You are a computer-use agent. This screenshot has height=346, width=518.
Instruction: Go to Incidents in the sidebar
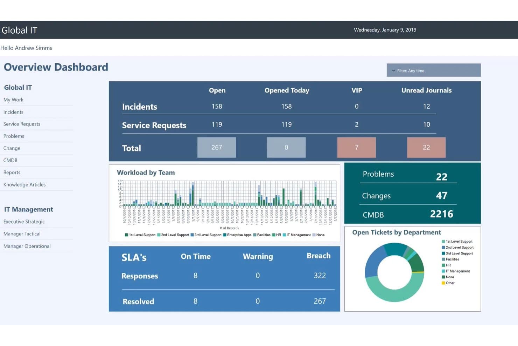tap(13, 112)
